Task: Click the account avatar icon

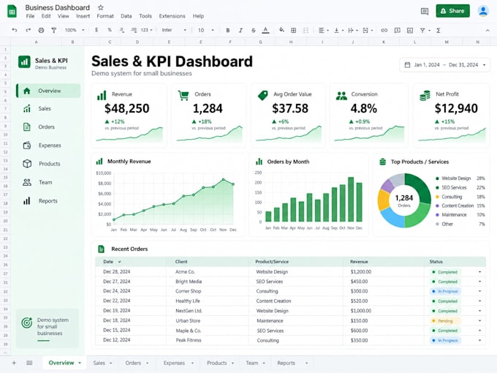Action: pos(483,11)
